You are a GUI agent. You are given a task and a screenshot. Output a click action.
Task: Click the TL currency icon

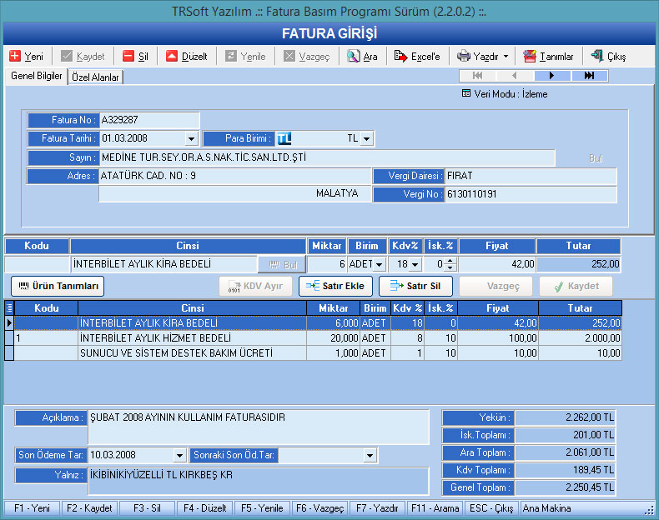click(x=284, y=138)
